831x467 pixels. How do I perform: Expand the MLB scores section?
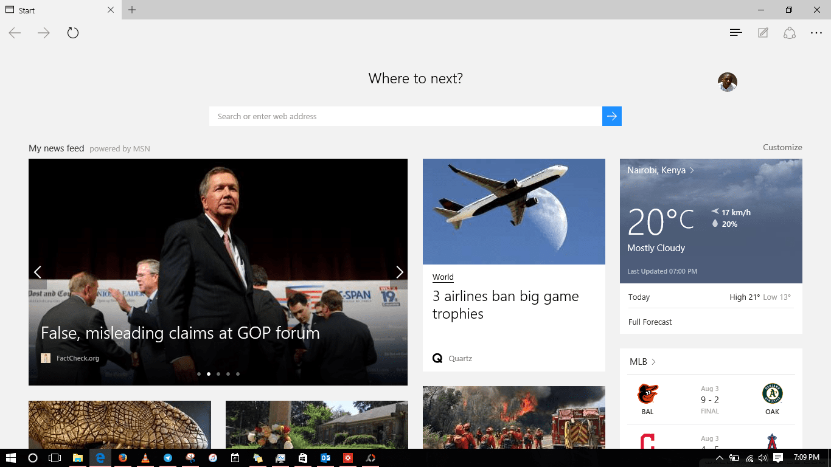click(643, 362)
